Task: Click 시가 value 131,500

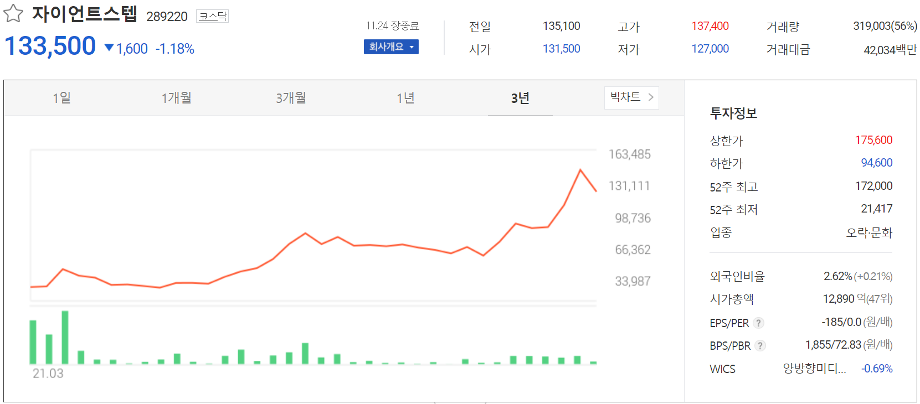Action: click(x=562, y=49)
